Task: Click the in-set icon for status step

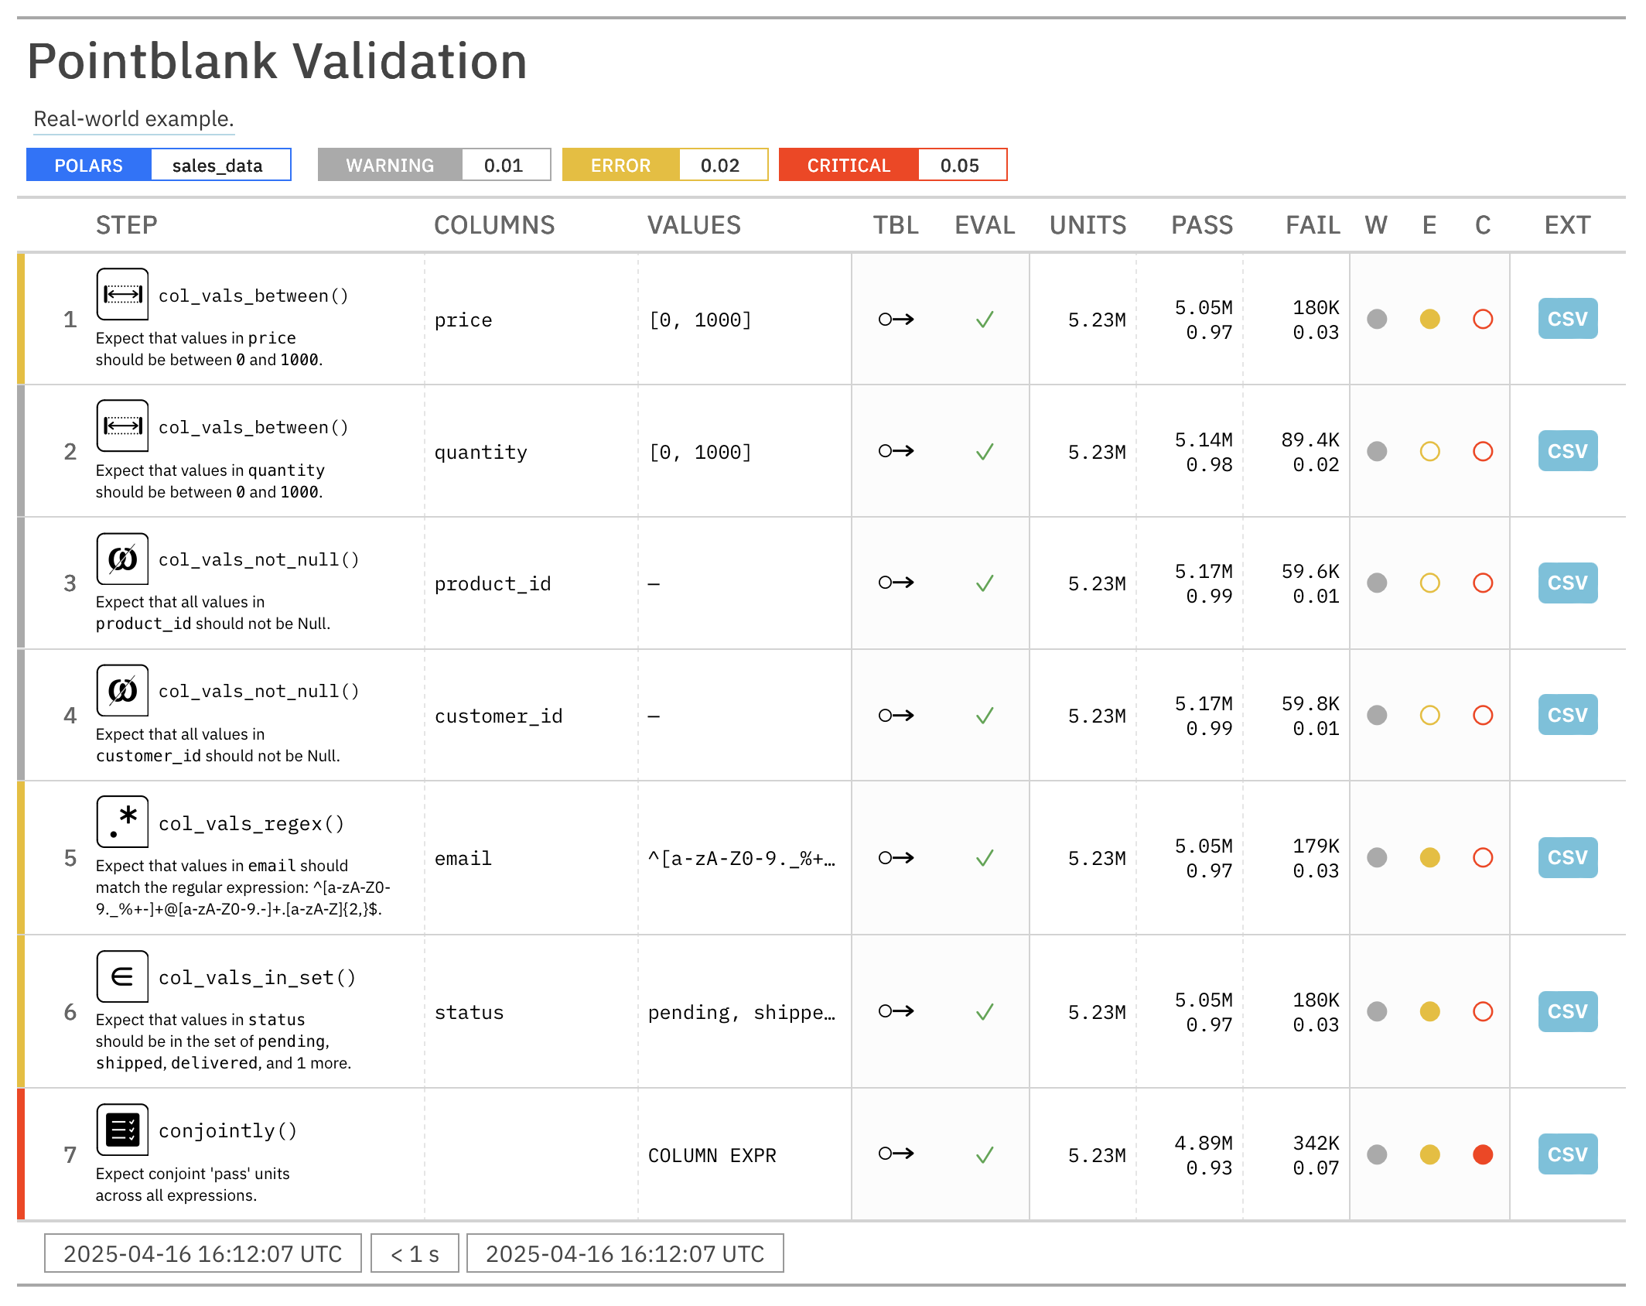Action: click(122, 976)
